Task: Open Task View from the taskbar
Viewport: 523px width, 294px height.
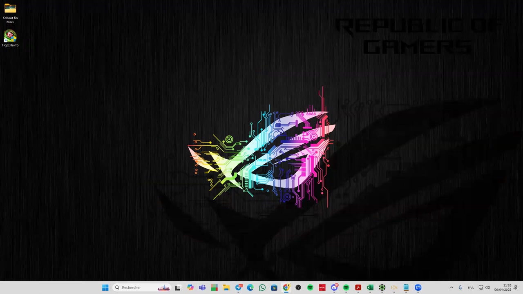Action: click(178, 287)
